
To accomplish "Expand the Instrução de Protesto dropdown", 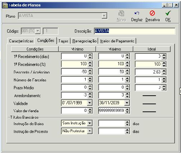I will (90, 131).
